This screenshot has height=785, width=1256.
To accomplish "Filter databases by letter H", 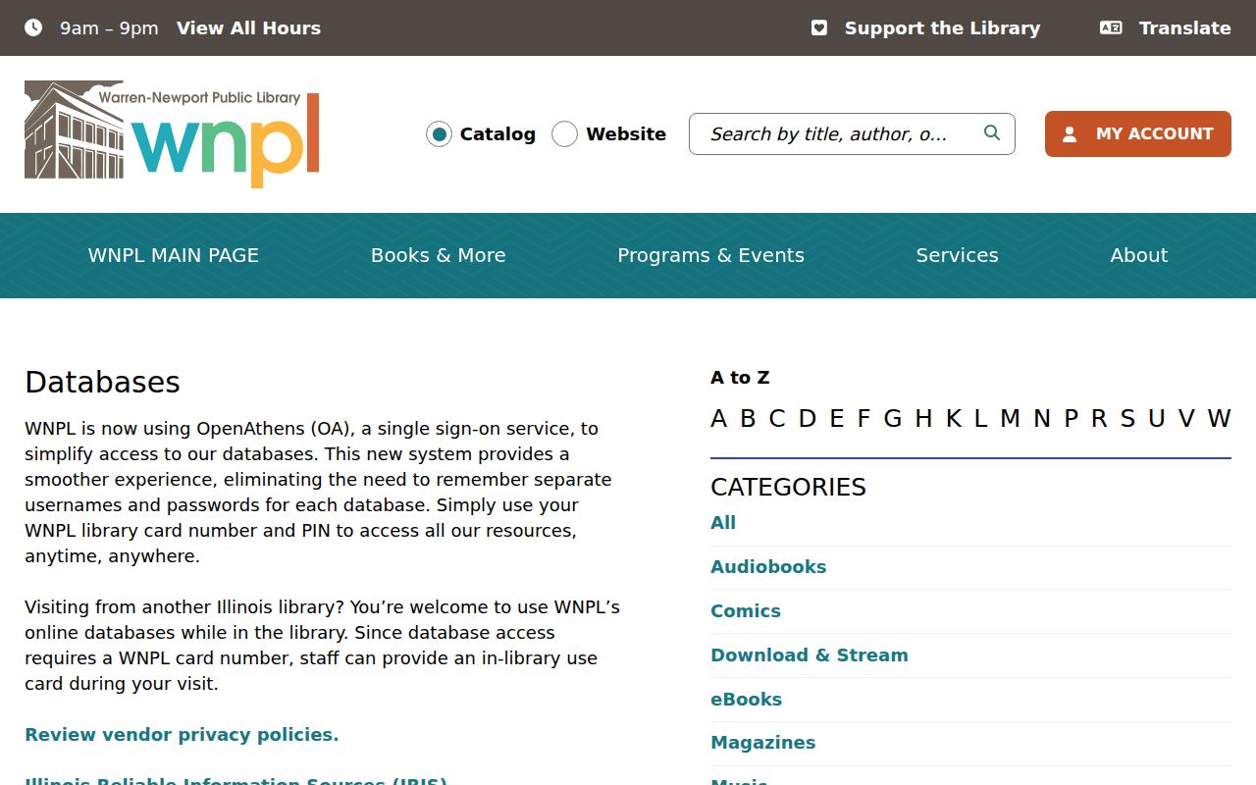I will tap(923, 419).
